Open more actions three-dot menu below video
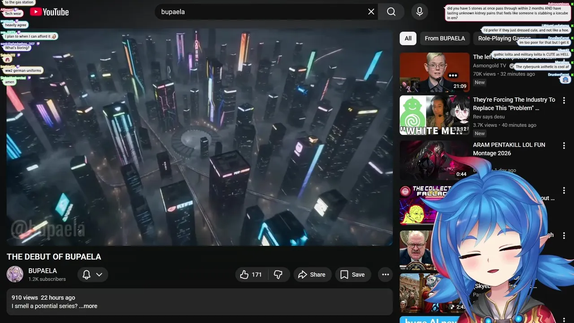The image size is (574, 323). click(x=385, y=275)
